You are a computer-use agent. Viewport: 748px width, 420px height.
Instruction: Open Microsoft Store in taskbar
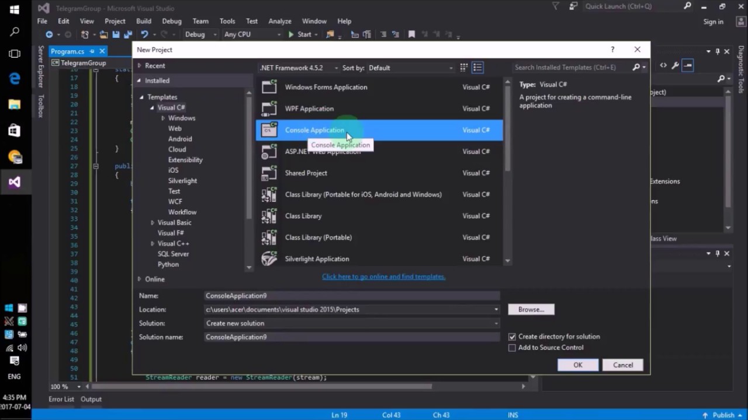coord(15,131)
